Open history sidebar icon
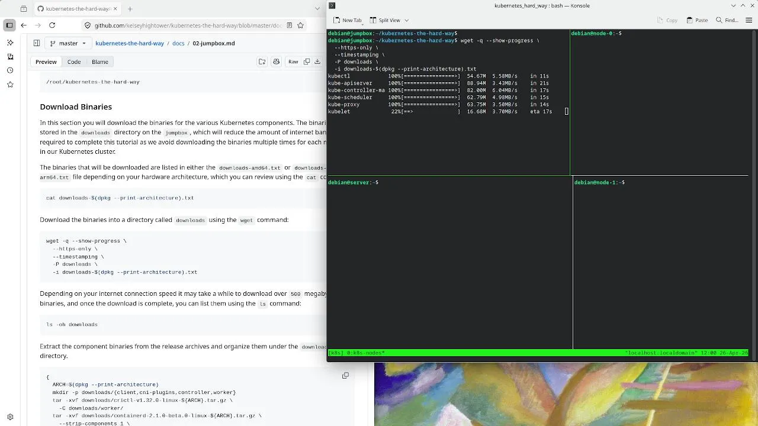Viewport: 758px width, 426px height. pyautogui.click(x=10, y=70)
